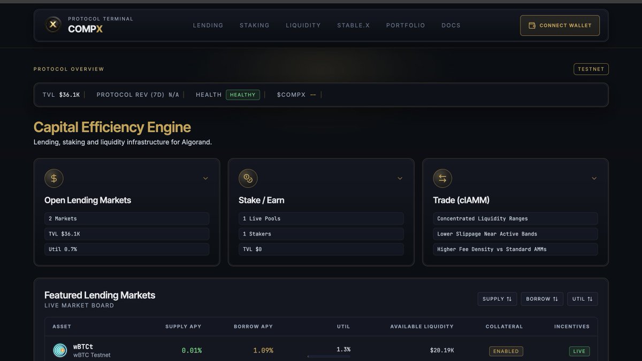Click the Healthy status badge
This screenshot has height=361, width=642.
pos(243,95)
